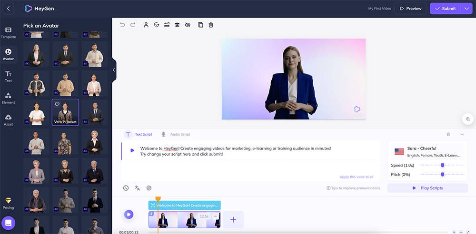The image size is (476, 234).
Task: Open the Sara - Cheerful voice selector
Action: pos(427,151)
